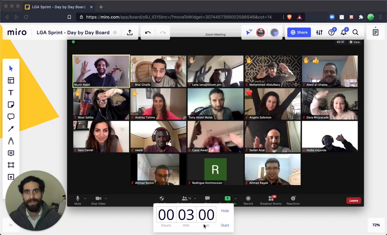Open the Zoom browser extension icon

[332, 17]
